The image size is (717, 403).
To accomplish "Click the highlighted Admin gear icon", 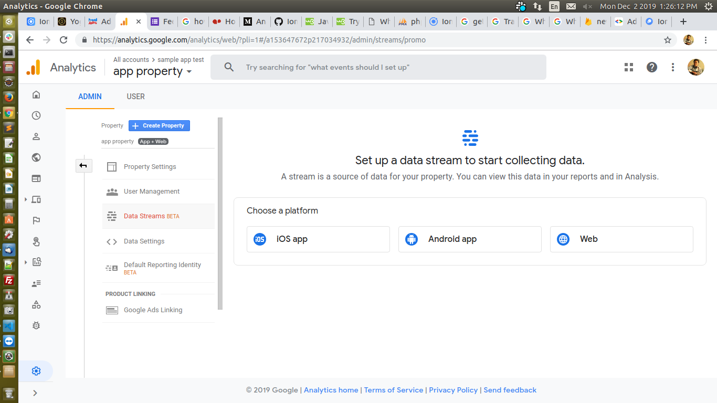I will pyautogui.click(x=36, y=371).
